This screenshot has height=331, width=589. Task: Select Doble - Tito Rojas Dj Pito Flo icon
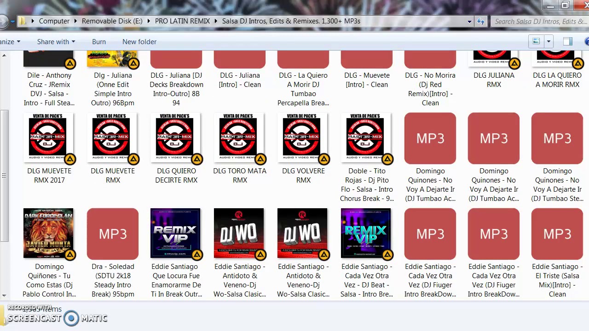click(x=367, y=138)
